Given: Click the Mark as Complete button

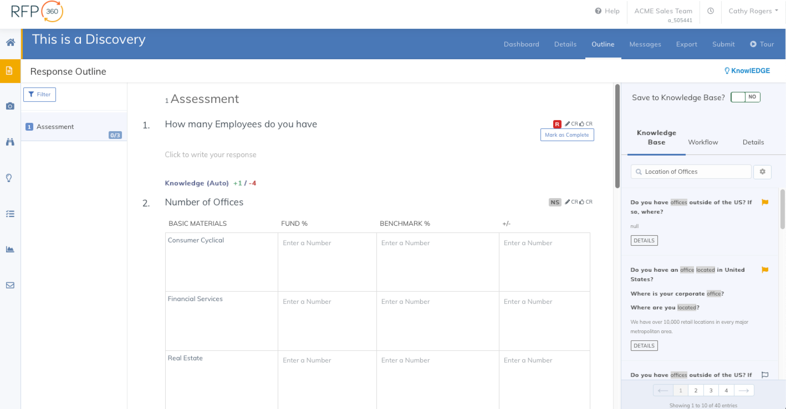Looking at the screenshot, I should [x=566, y=135].
